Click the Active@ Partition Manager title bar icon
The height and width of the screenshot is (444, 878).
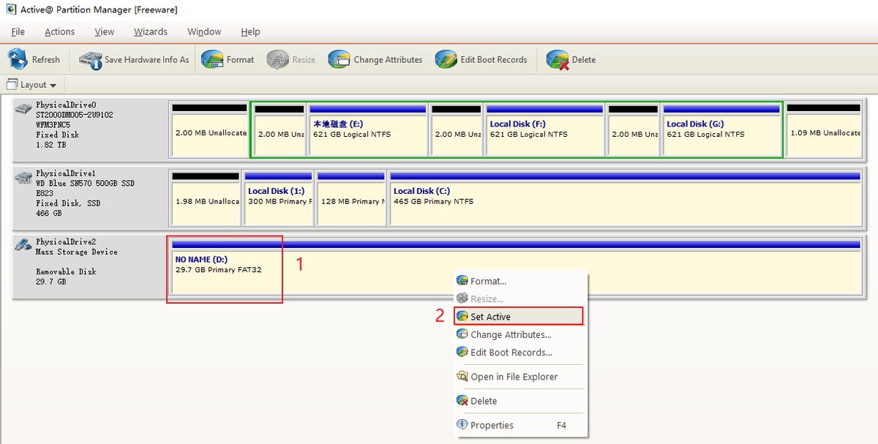tap(12, 10)
